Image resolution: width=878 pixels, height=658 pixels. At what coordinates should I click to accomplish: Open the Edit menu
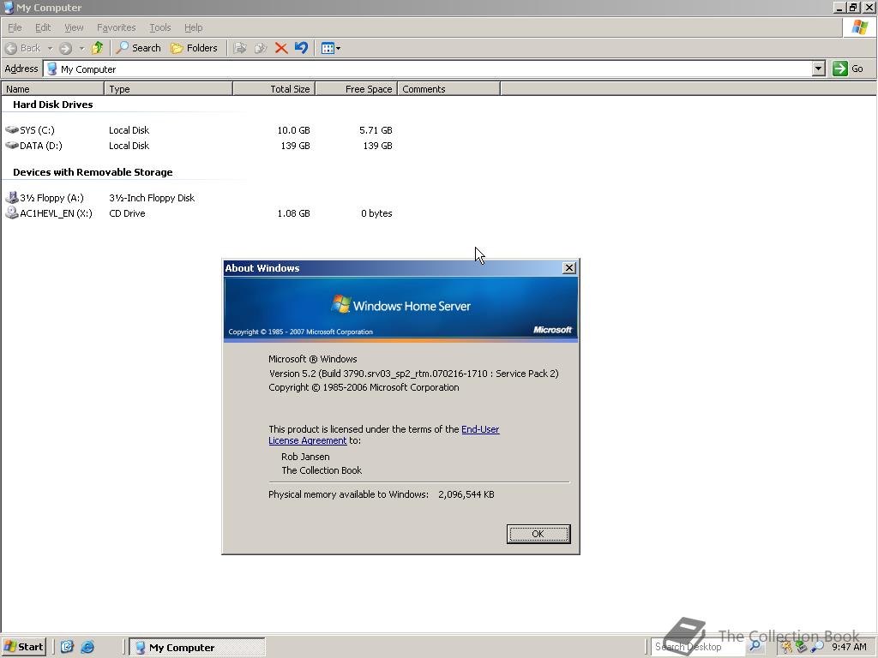(x=43, y=27)
